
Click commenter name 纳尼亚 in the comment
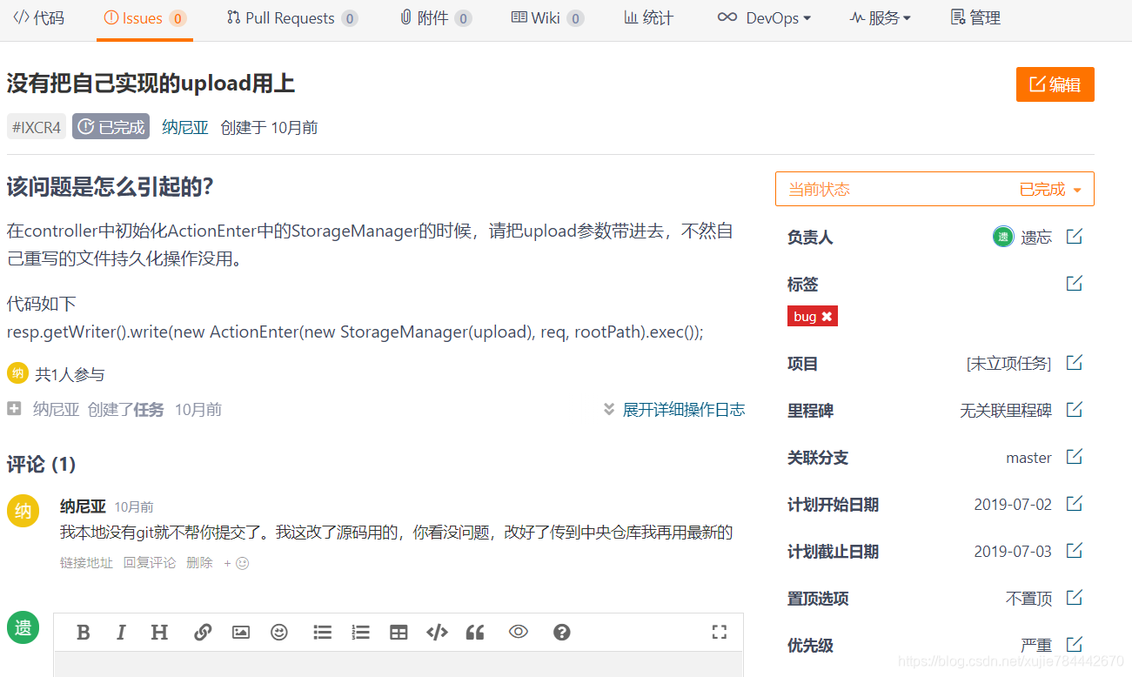(x=83, y=506)
